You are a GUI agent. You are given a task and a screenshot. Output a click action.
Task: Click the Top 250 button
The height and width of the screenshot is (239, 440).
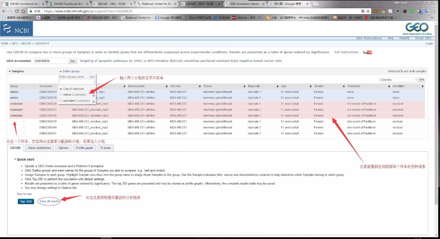pyautogui.click(x=26, y=202)
